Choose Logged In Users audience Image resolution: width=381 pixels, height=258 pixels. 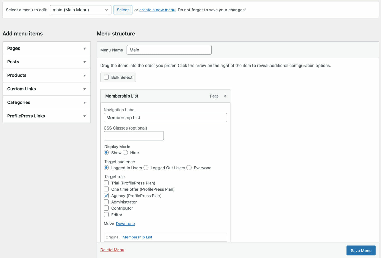(106, 168)
